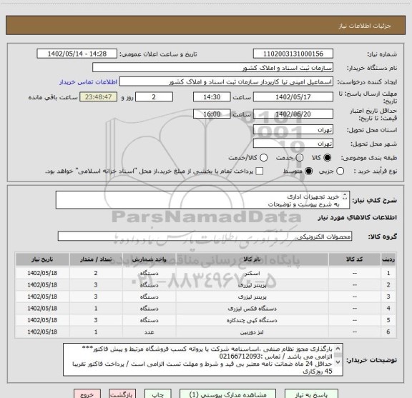Select the کالا radio button
This screenshot has width=412, height=398.
pos(328,158)
